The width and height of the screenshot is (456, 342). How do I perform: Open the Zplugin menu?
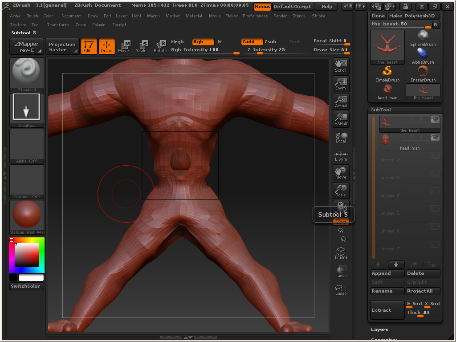click(98, 25)
